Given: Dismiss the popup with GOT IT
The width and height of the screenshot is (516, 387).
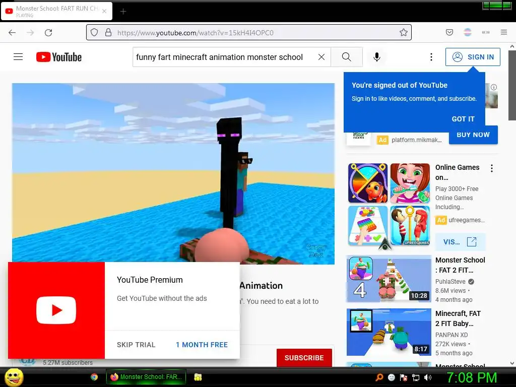Looking at the screenshot, I should [x=463, y=119].
